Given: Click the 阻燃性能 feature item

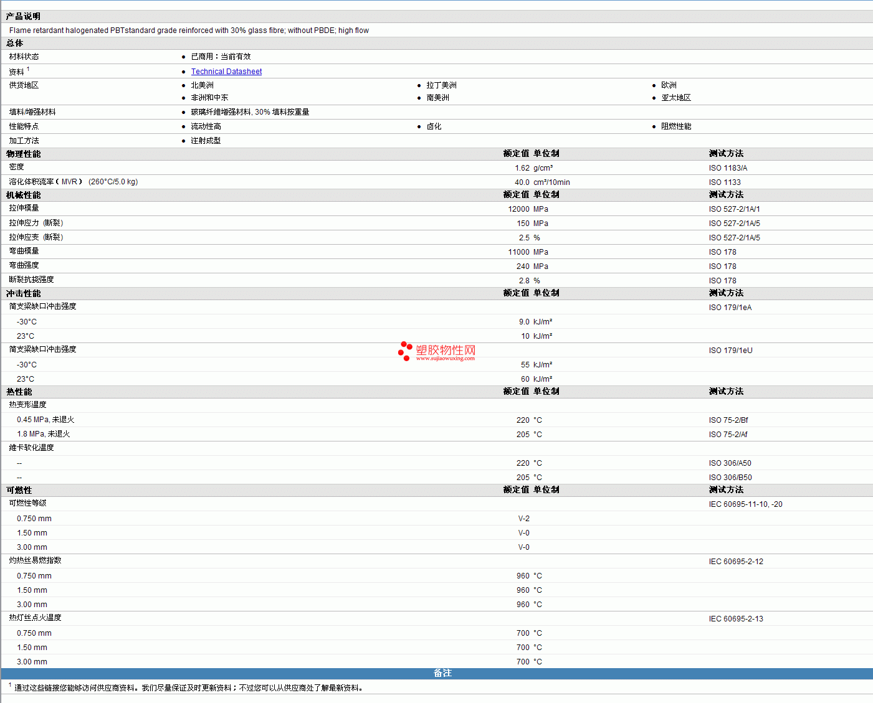Looking at the screenshot, I should click(676, 126).
